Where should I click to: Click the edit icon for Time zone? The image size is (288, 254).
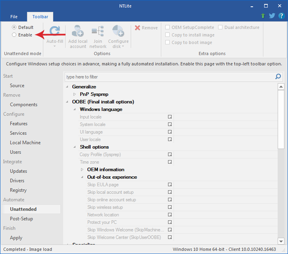[x=170, y=162]
